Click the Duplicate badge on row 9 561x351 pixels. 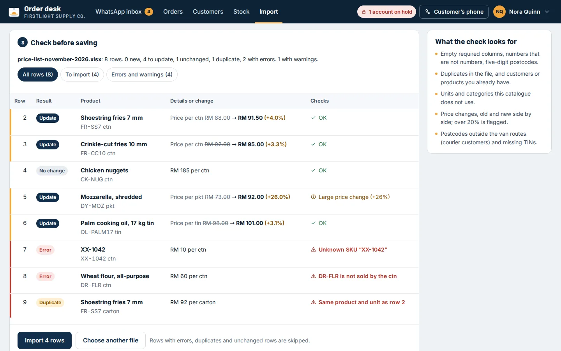click(50, 303)
